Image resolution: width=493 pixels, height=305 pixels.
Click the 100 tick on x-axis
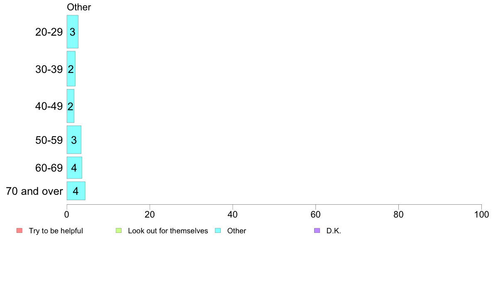481,215
